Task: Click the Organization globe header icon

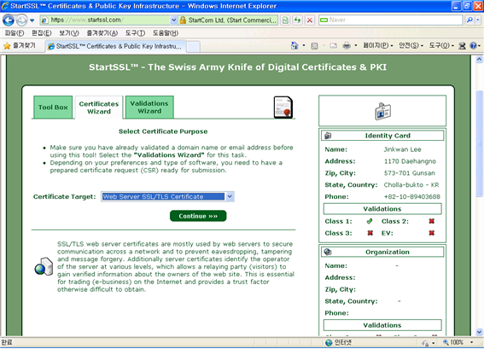Action: [328, 252]
